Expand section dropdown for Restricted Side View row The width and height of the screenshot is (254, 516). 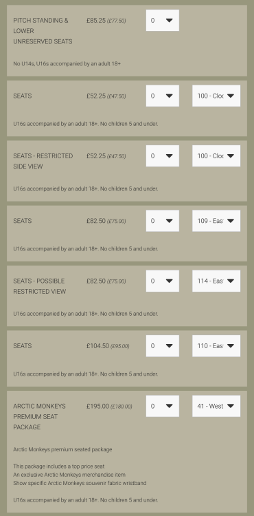coord(216,156)
